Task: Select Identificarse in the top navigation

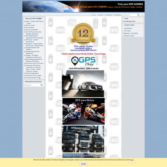Action: point(109,15)
